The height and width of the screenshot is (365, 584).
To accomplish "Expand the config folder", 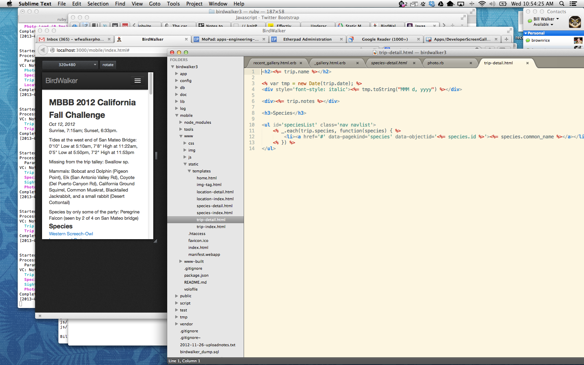I will 177,81.
